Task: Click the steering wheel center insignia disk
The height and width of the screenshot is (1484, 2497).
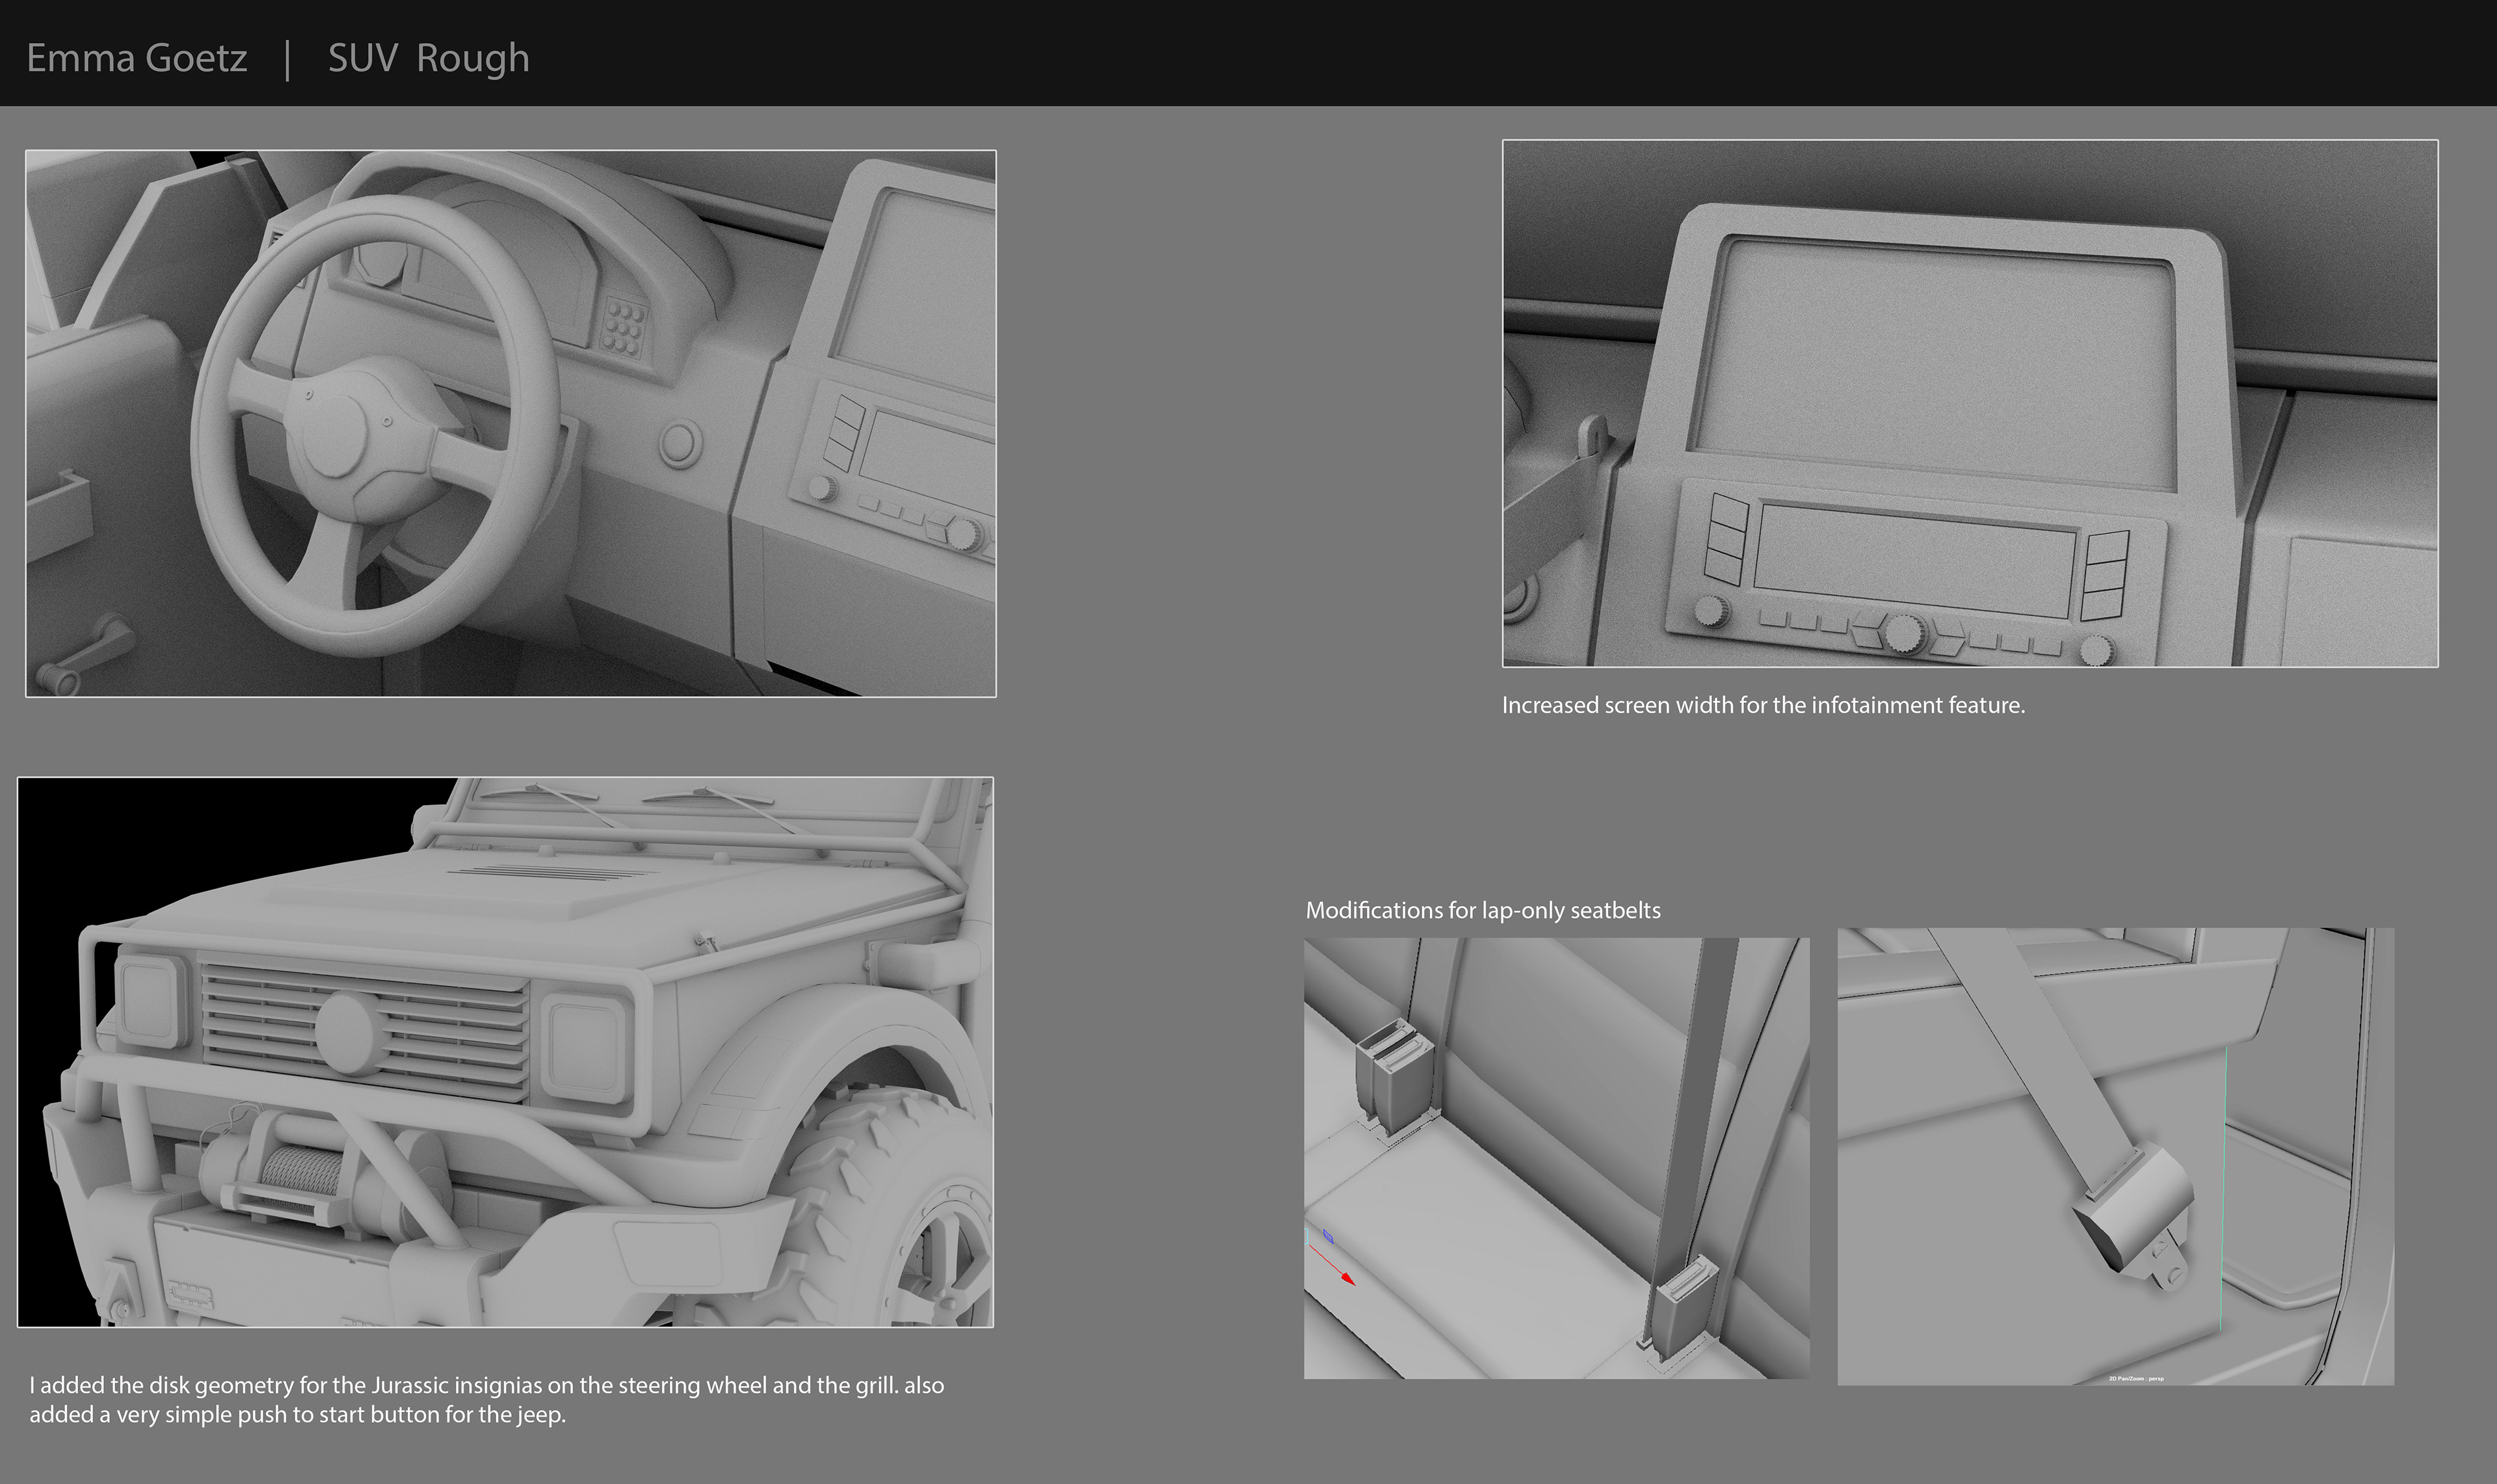Action: pos(337,437)
